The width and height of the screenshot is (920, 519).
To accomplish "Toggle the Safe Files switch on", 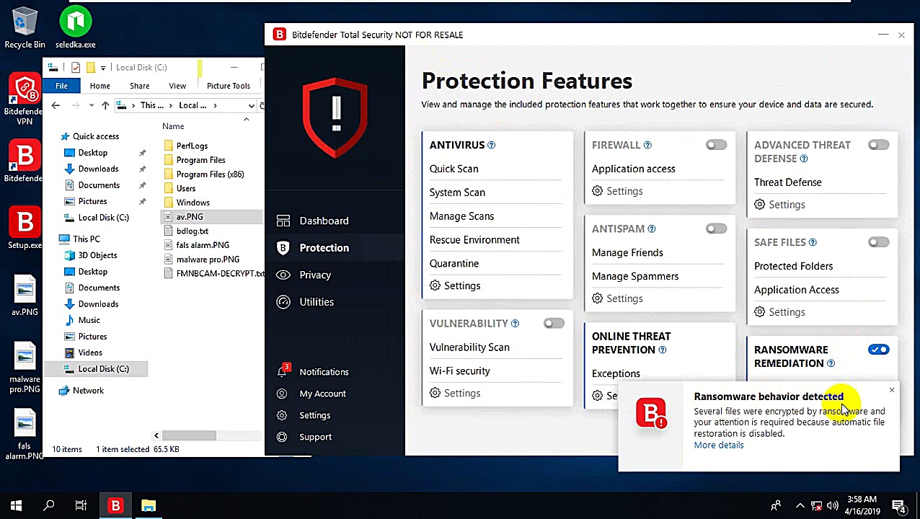I will (x=878, y=242).
